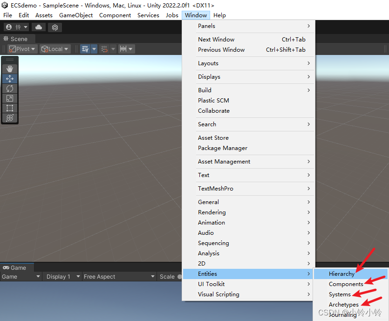Select the Hand view tool
Viewport: 389px width, 321px height.
[10, 68]
